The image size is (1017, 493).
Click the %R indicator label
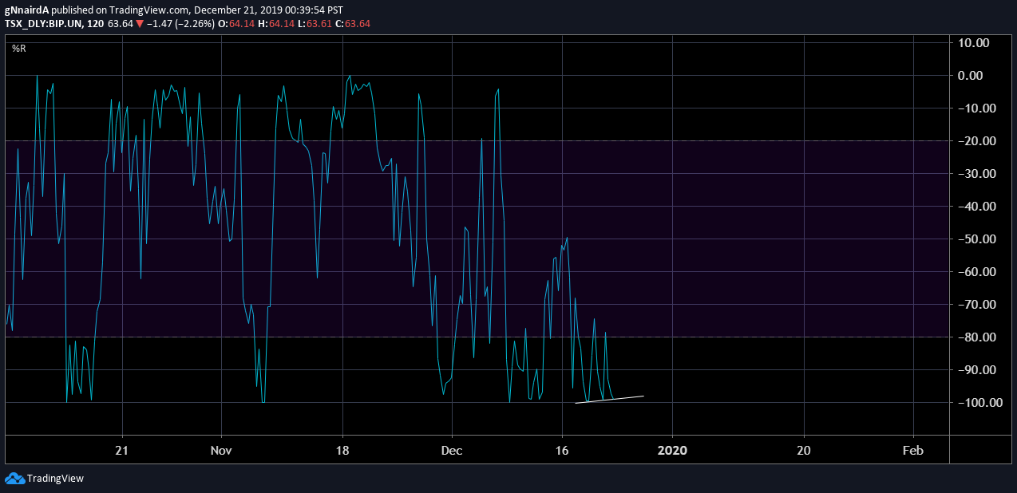click(x=19, y=49)
